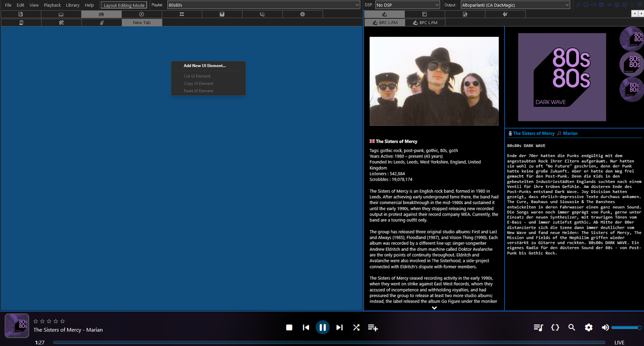The height and width of the screenshot is (346, 644).
Task: Open the Playback menu
Action: pyautogui.click(x=52, y=5)
